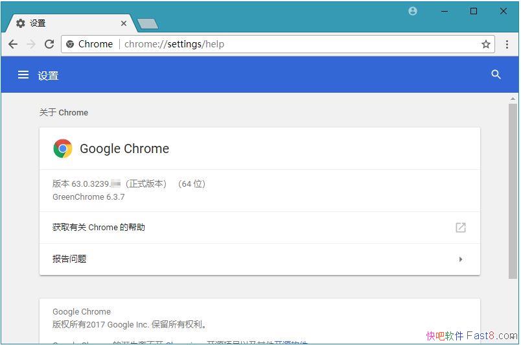Click the vertical scrollbar thumb

[x=513, y=188]
